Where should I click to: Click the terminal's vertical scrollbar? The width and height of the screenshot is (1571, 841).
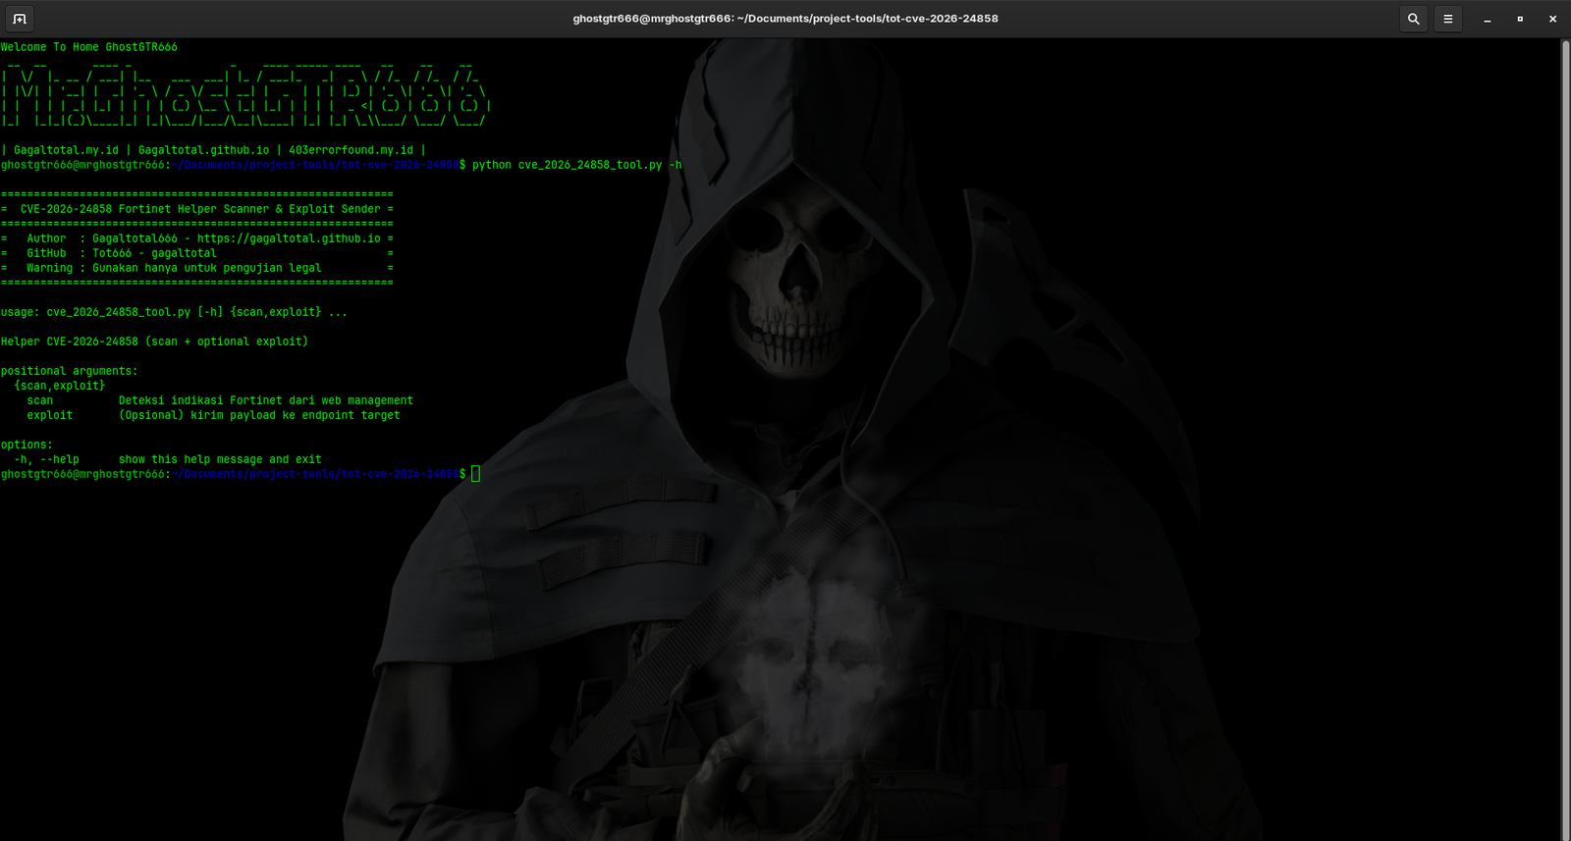(x=1565, y=439)
